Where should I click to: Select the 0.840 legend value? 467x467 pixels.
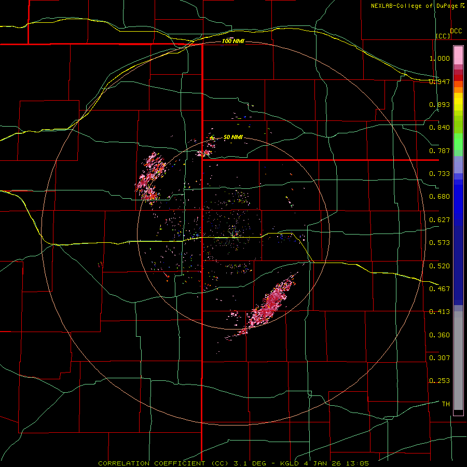click(x=439, y=128)
